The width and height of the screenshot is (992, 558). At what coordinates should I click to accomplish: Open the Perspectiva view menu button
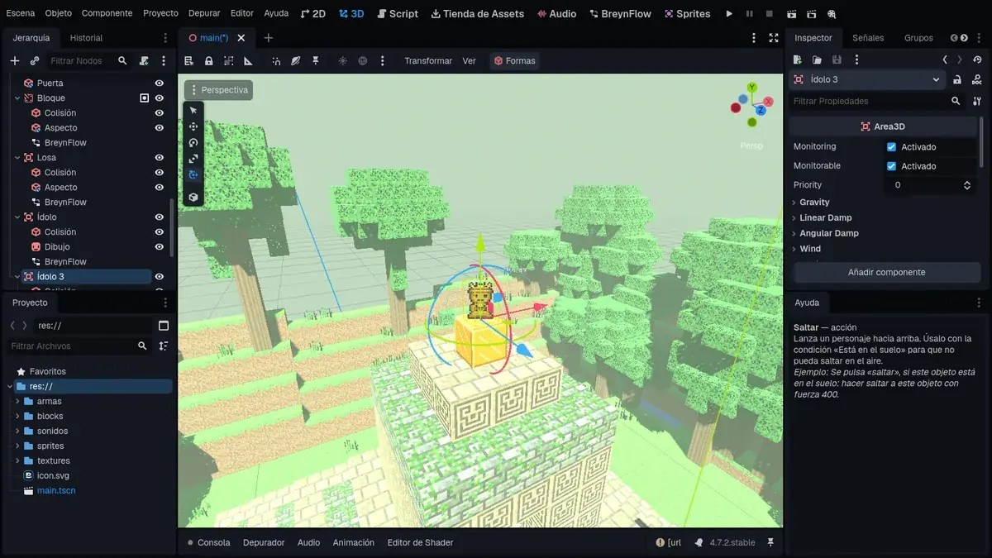click(219, 90)
